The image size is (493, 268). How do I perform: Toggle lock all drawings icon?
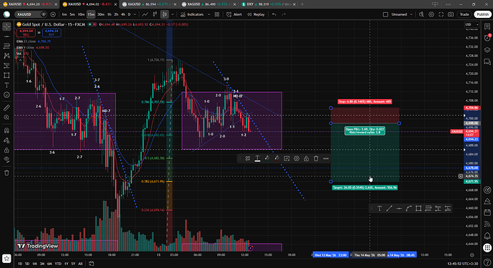6,150
